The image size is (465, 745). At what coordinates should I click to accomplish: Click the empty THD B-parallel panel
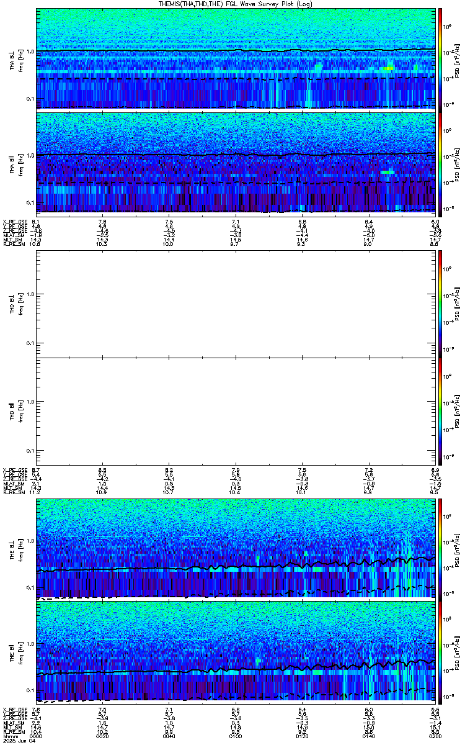[236, 411]
